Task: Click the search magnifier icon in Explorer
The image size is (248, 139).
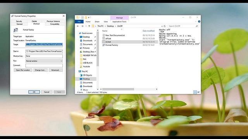Action: coord(197,26)
